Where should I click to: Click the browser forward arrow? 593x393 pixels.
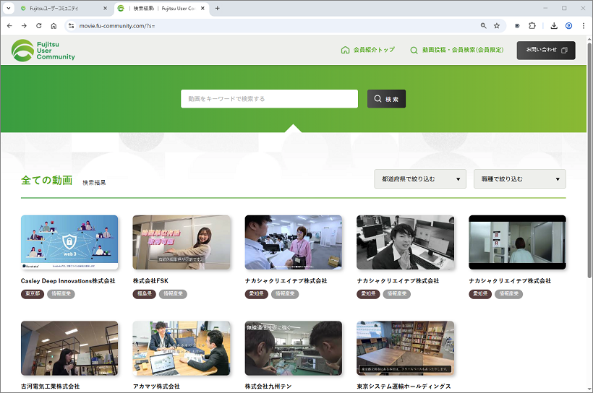point(24,26)
